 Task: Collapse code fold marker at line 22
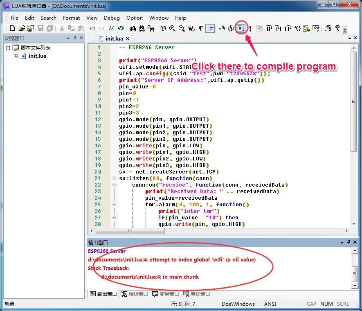click(x=114, y=185)
